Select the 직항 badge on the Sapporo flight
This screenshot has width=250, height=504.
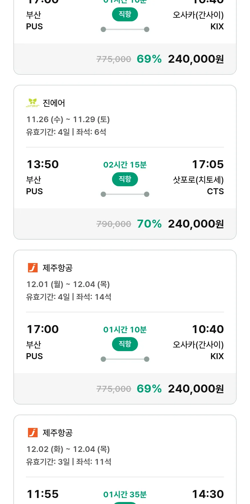pos(125,179)
